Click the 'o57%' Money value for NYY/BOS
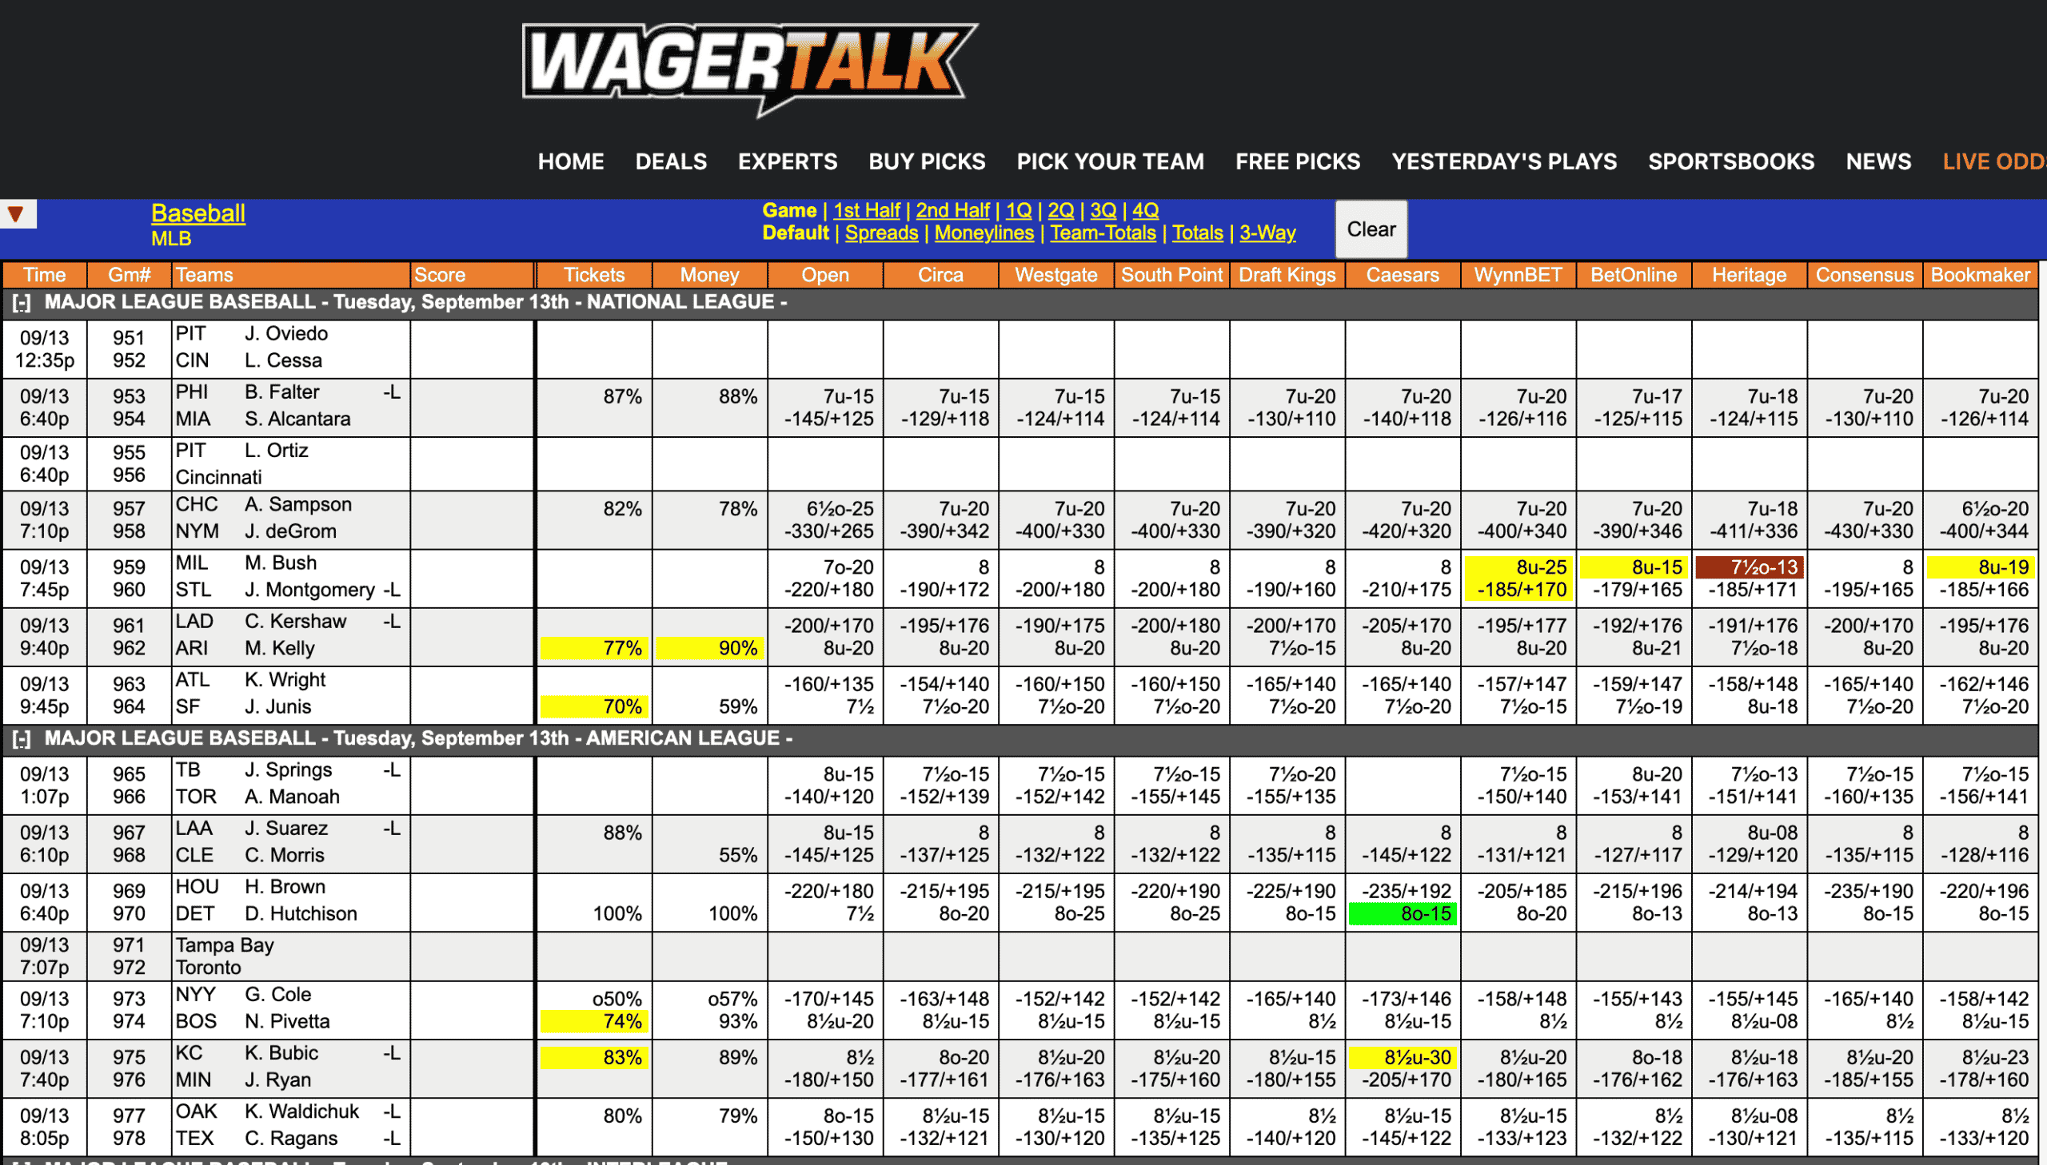Screen dimensions: 2047x1165 click(732, 1000)
